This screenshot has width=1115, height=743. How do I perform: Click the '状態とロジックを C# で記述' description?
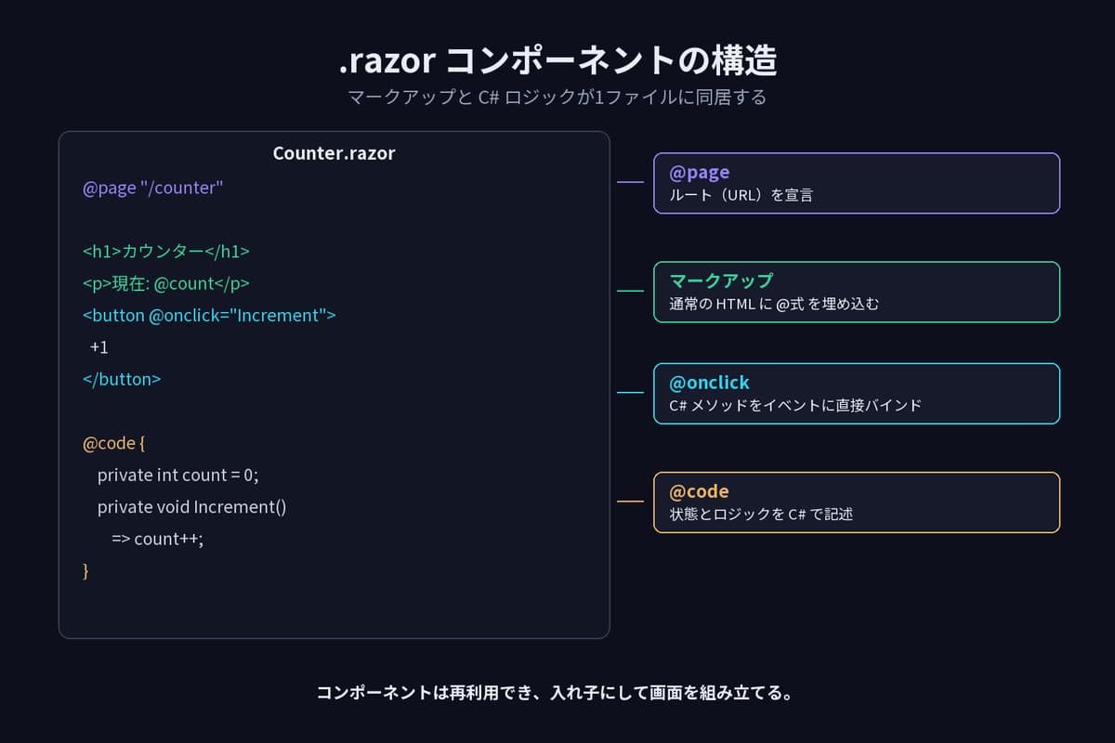(x=761, y=515)
